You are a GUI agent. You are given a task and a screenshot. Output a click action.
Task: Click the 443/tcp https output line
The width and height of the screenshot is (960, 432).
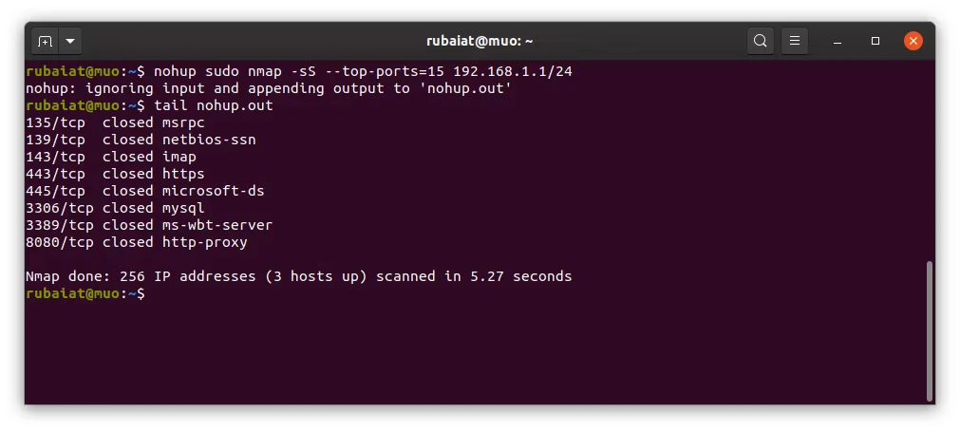115,174
